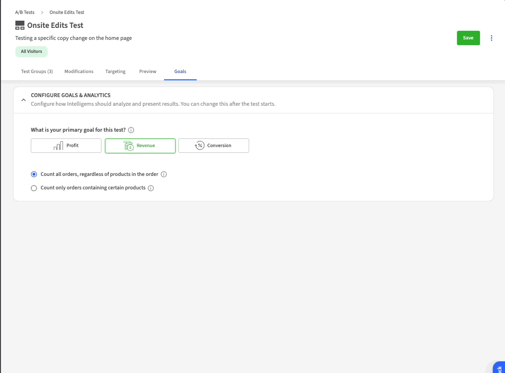Click the Profit bar chart icon
This screenshot has height=373, width=505.
point(58,146)
